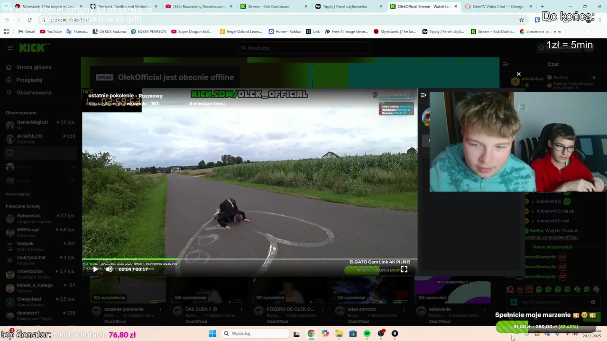
Task: Switch to Stream - Kick Dashboard tab
Action: pyautogui.click(x=273, y=7)
